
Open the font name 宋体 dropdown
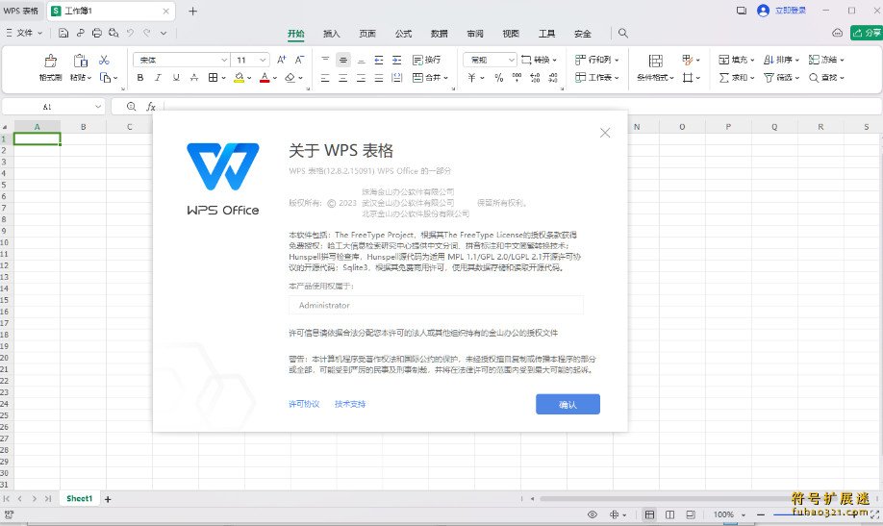pos(224,60)
